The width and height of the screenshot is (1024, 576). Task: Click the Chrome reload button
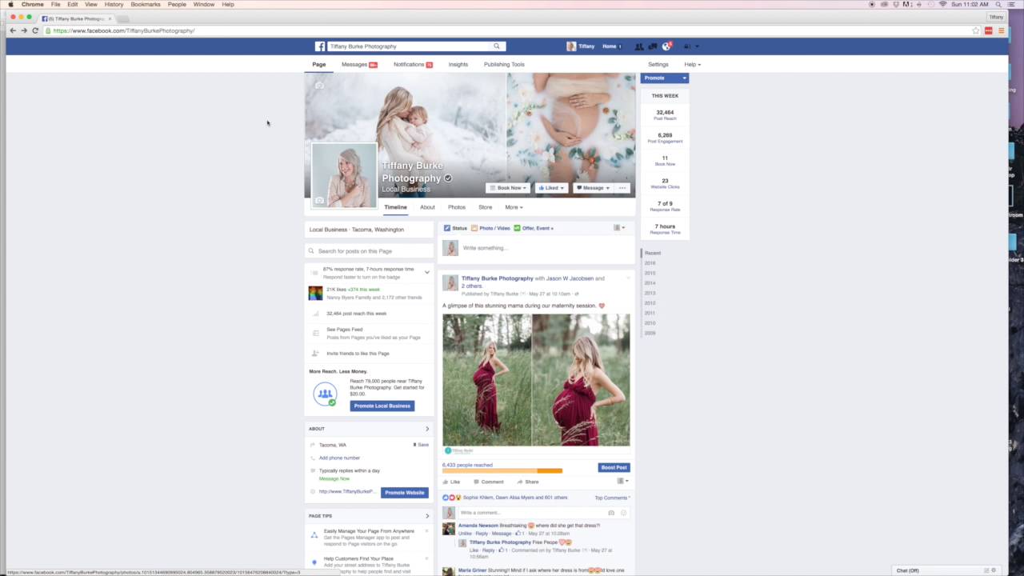(x=35, y=30)
